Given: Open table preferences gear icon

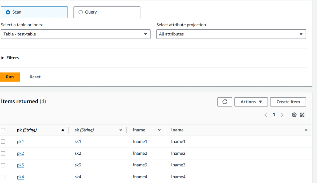Looking at the screenshot, I should click(x=294, y=115).
